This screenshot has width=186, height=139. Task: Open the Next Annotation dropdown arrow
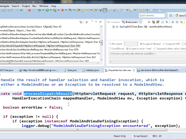pos(127,10)
